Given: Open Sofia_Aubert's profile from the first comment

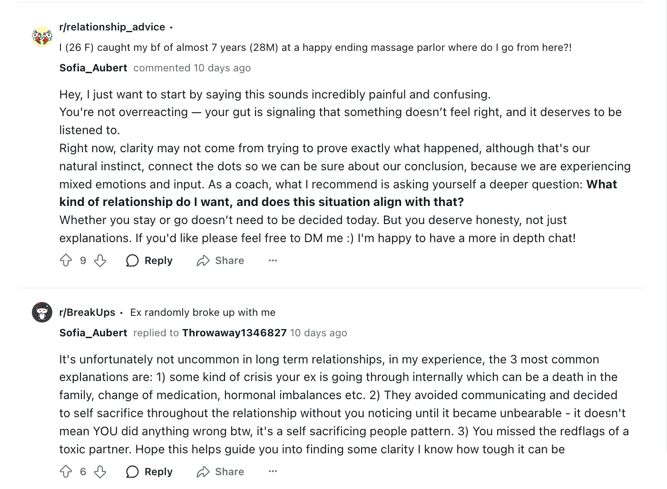Looking at the screenshot, I should tap(93, 68).
